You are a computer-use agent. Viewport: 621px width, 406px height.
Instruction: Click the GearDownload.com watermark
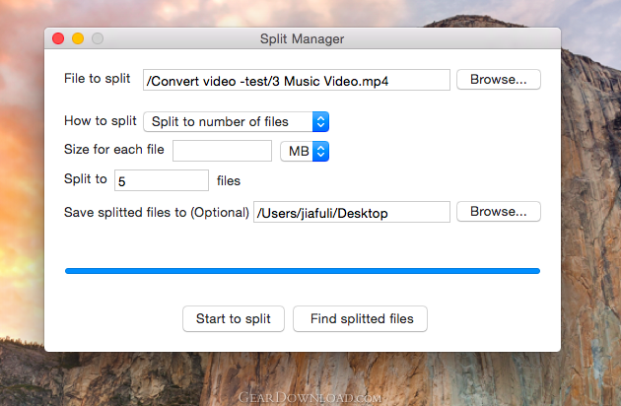[x=310, y=398]
